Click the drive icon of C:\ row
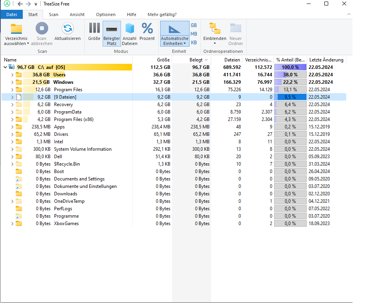This screenshot has height=303, width=376. [12, 67]
